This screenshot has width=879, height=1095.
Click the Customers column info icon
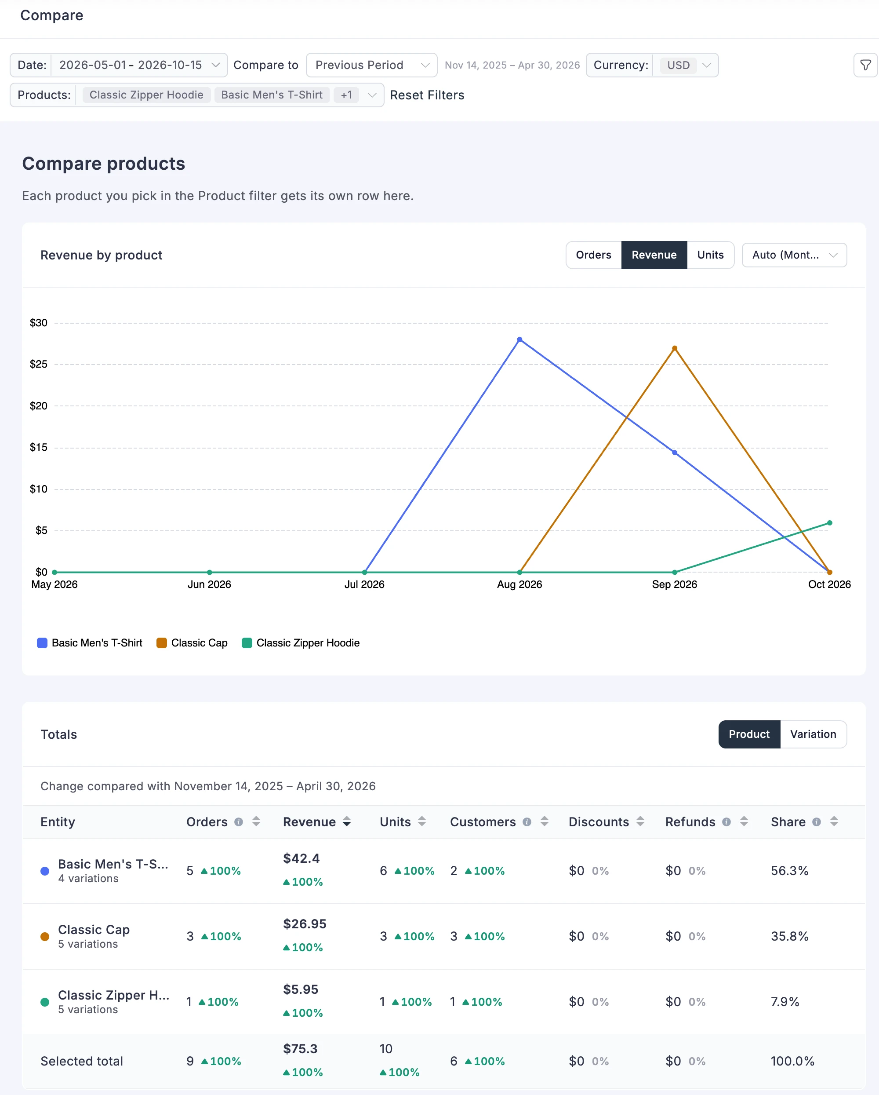click(x=527, y=822)
